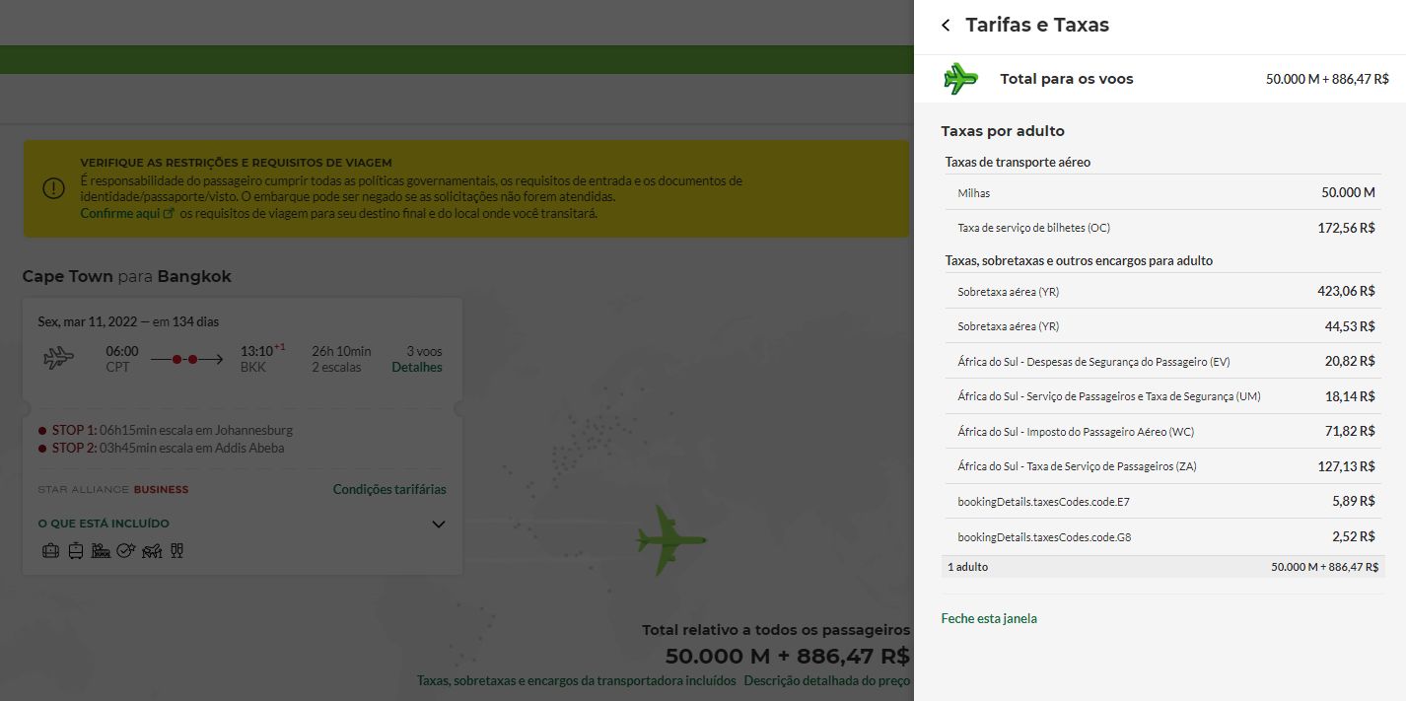Click the Taxas por adulto heading
The height and width of the screenshot is (701, 1406).
tap(1003, 131)
